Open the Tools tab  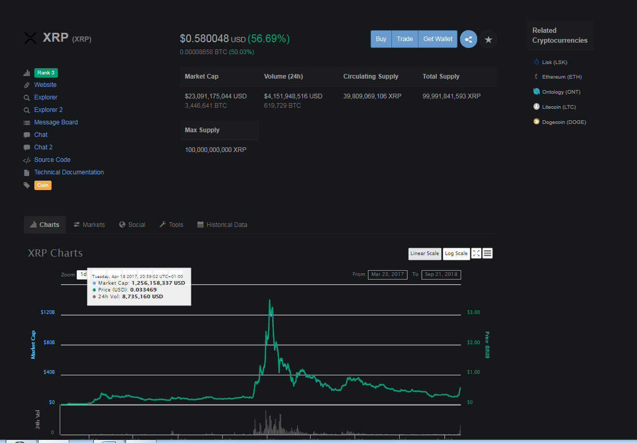(171, 225)
